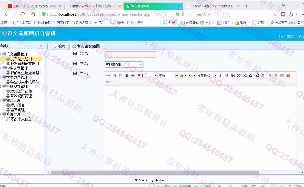The image size is (304, 187).
Task: Open 阅读模式 reading mode
Action: [x=190, y=23]
